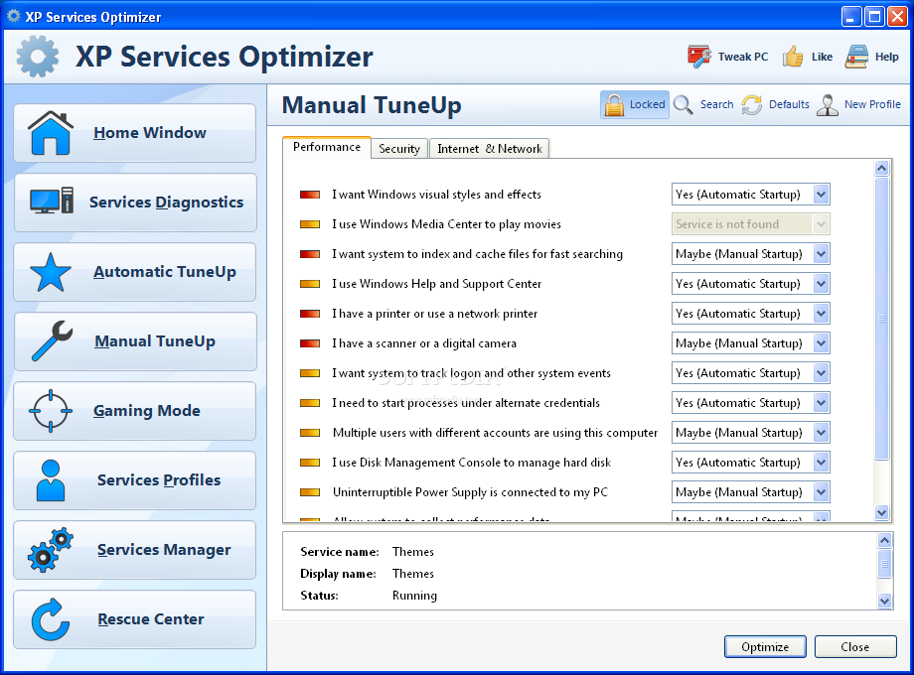The width and height of the screenshot is (914, 675).
Task: Click the Services Manager gears icon
Action: (51, 550)
